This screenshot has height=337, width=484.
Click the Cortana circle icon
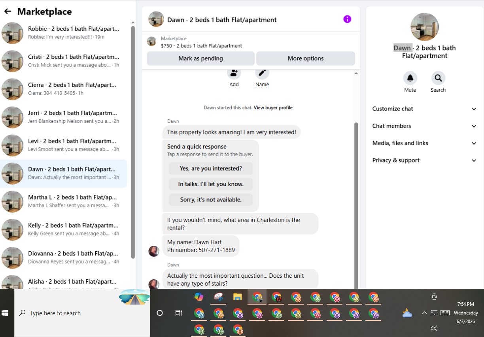(x=160, y=313)
